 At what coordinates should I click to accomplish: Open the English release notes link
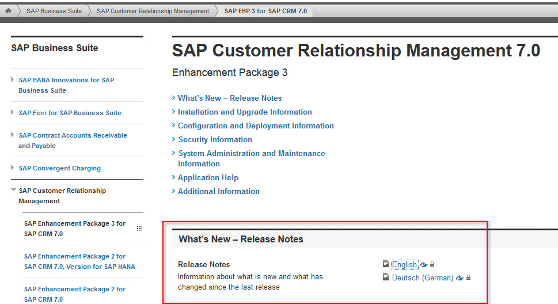(404, 265)
